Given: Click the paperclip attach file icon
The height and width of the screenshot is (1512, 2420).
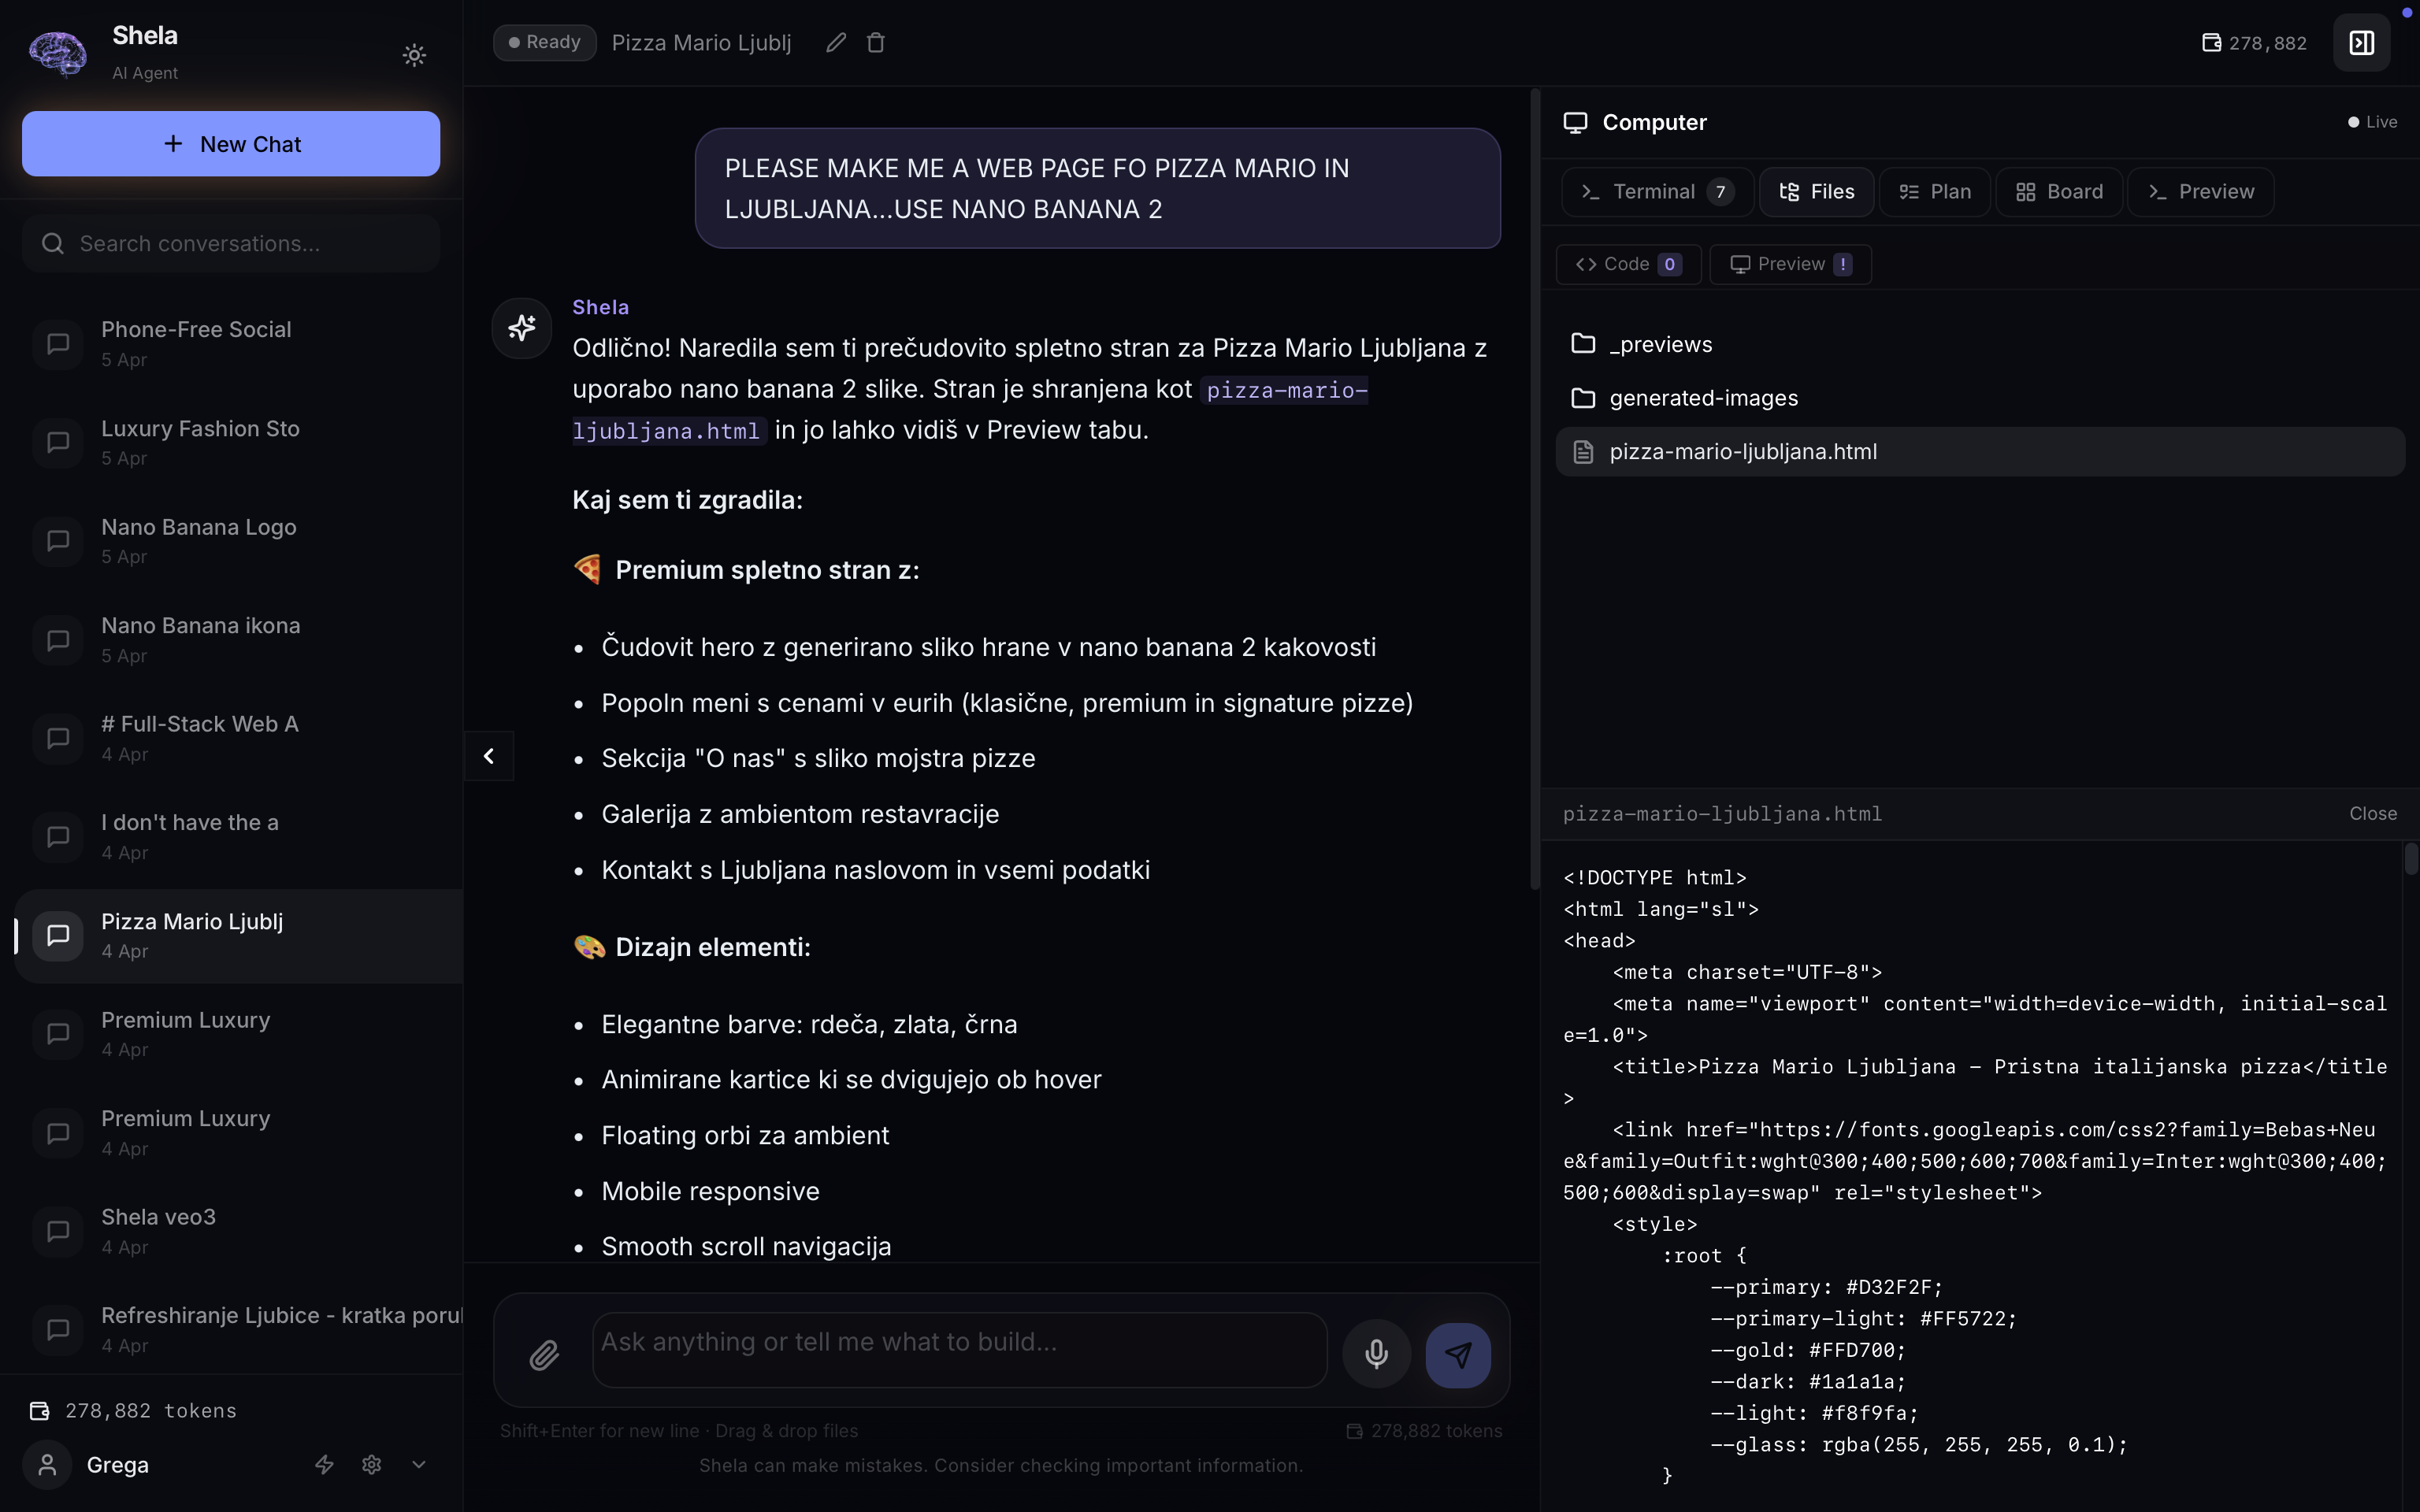Looking at the screenshot, I should click(x=544, y=1354).
